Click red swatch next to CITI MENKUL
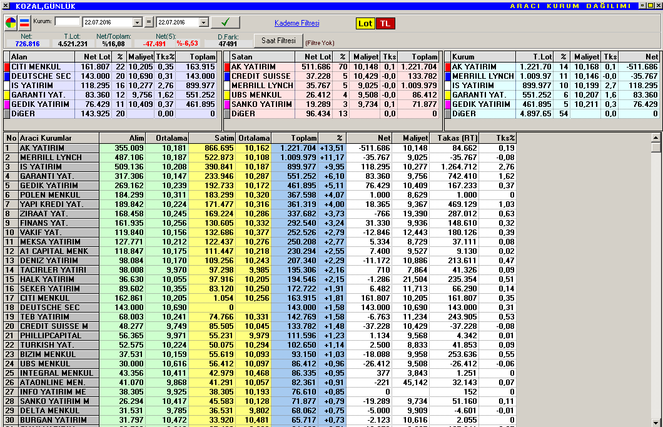 7,67
